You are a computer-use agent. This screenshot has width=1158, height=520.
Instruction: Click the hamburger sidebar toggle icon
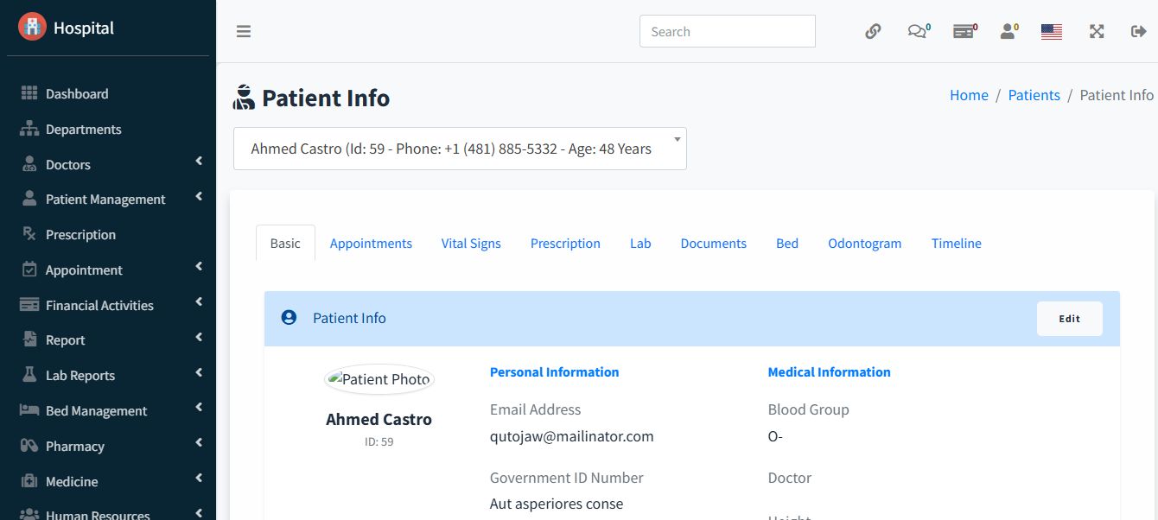(x=244, y=32)
